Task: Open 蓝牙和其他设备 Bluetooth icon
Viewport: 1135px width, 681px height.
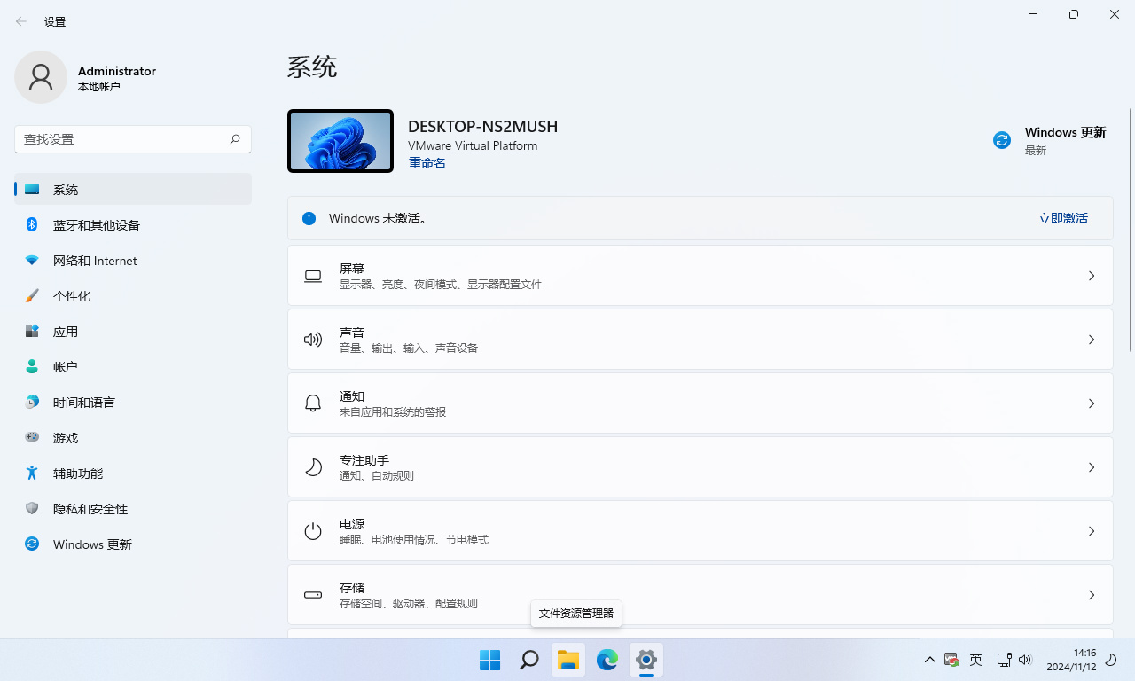Action: [x=32, y=225]
